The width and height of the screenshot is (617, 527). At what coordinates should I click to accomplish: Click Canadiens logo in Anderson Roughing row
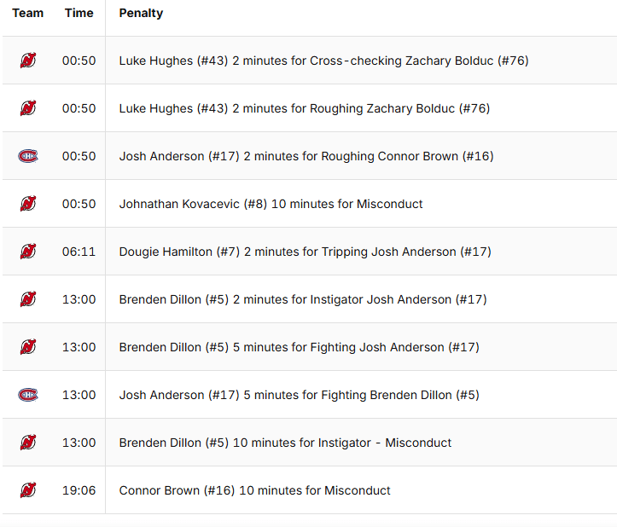28,156
